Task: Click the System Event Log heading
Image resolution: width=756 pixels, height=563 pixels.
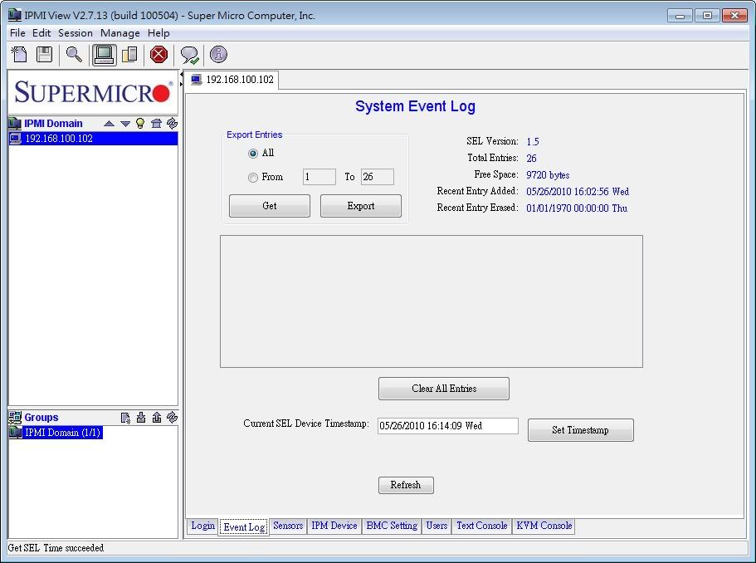Action: 415,106
